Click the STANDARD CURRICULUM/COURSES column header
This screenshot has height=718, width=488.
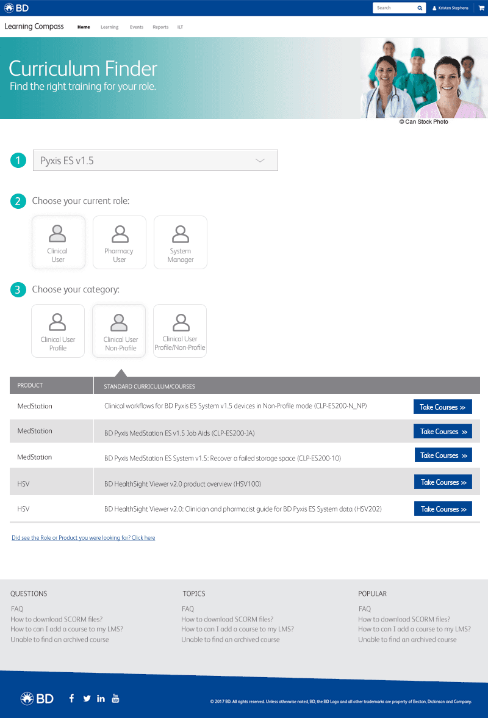tap(287, 385)
